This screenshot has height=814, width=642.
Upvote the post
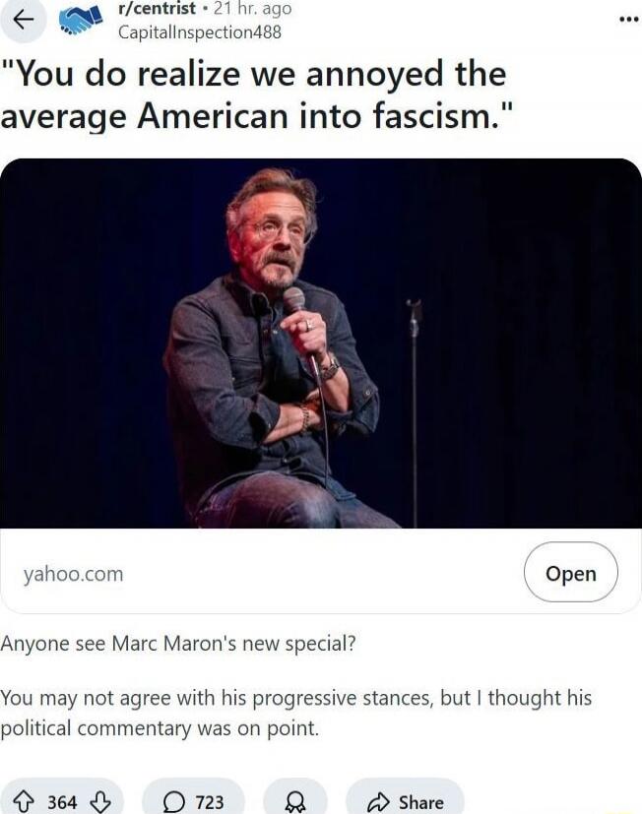click(23, 802)
